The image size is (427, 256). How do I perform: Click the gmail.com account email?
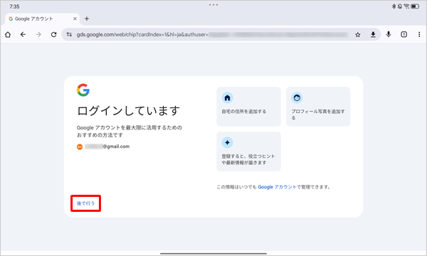pos(107,146)
